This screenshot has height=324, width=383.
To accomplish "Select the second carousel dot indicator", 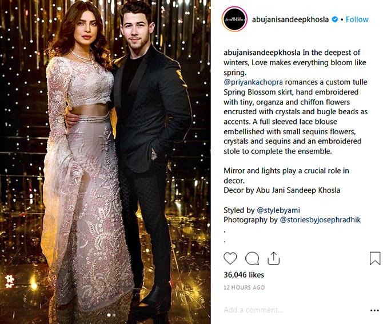I will [114, 315].
